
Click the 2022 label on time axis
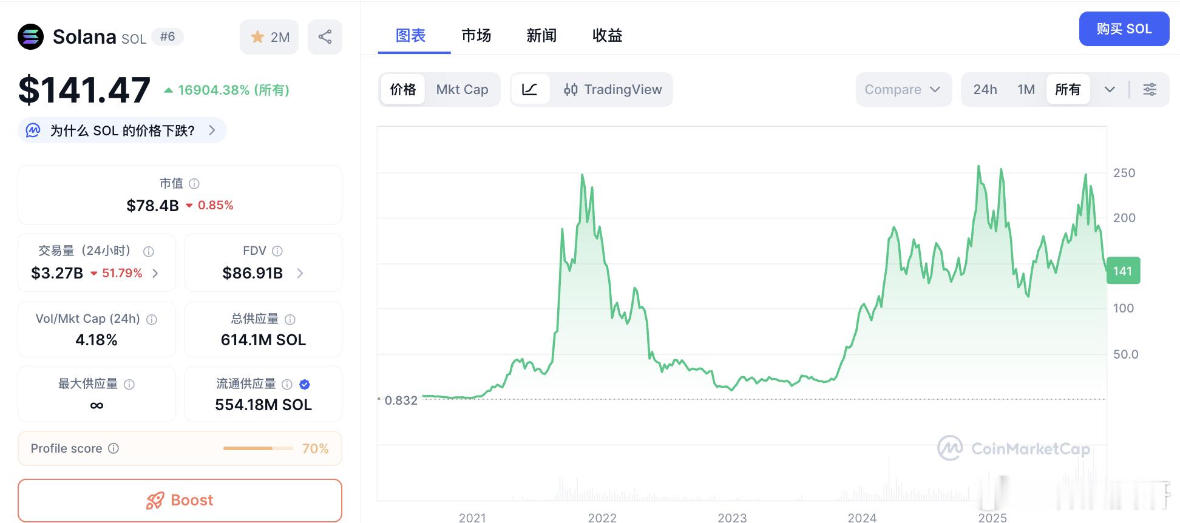pyautogui.click(x=602, y=518)
